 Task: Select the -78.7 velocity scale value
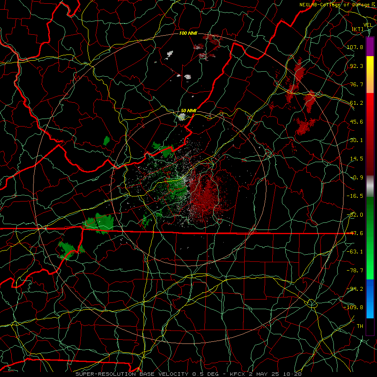(x=355, y=271)
